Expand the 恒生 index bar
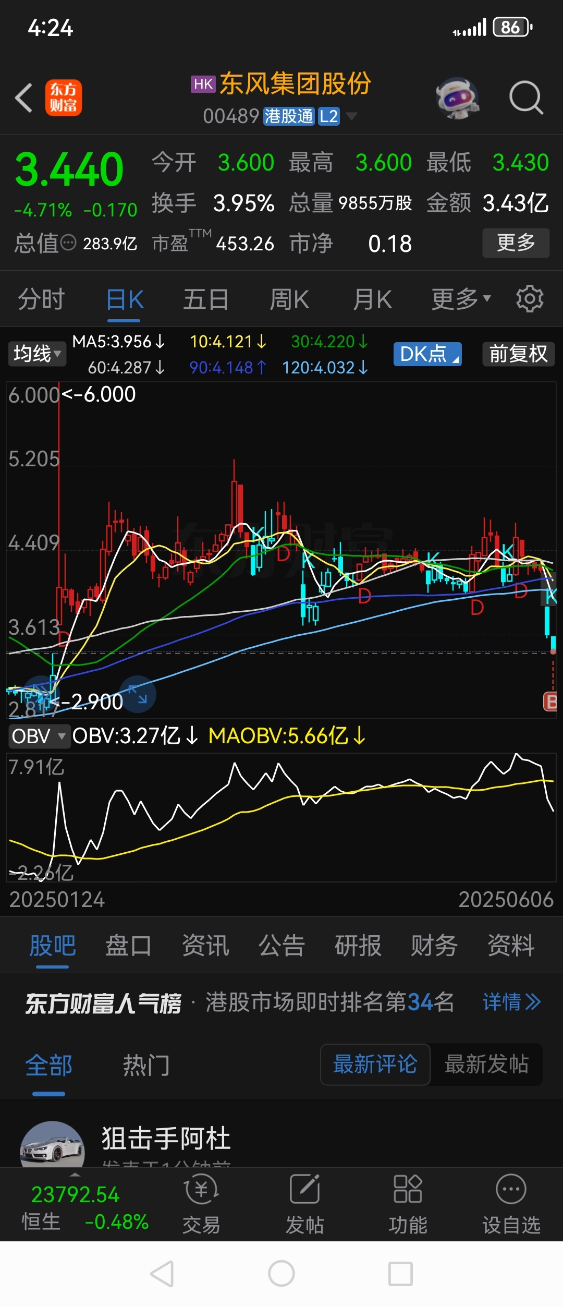This screenshot has width=563, height=1306. point(75,1175)
